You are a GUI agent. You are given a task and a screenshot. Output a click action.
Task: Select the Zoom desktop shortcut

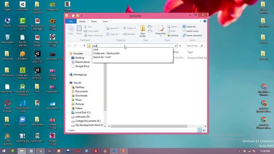pyautogui.click(x=23, y=121)
